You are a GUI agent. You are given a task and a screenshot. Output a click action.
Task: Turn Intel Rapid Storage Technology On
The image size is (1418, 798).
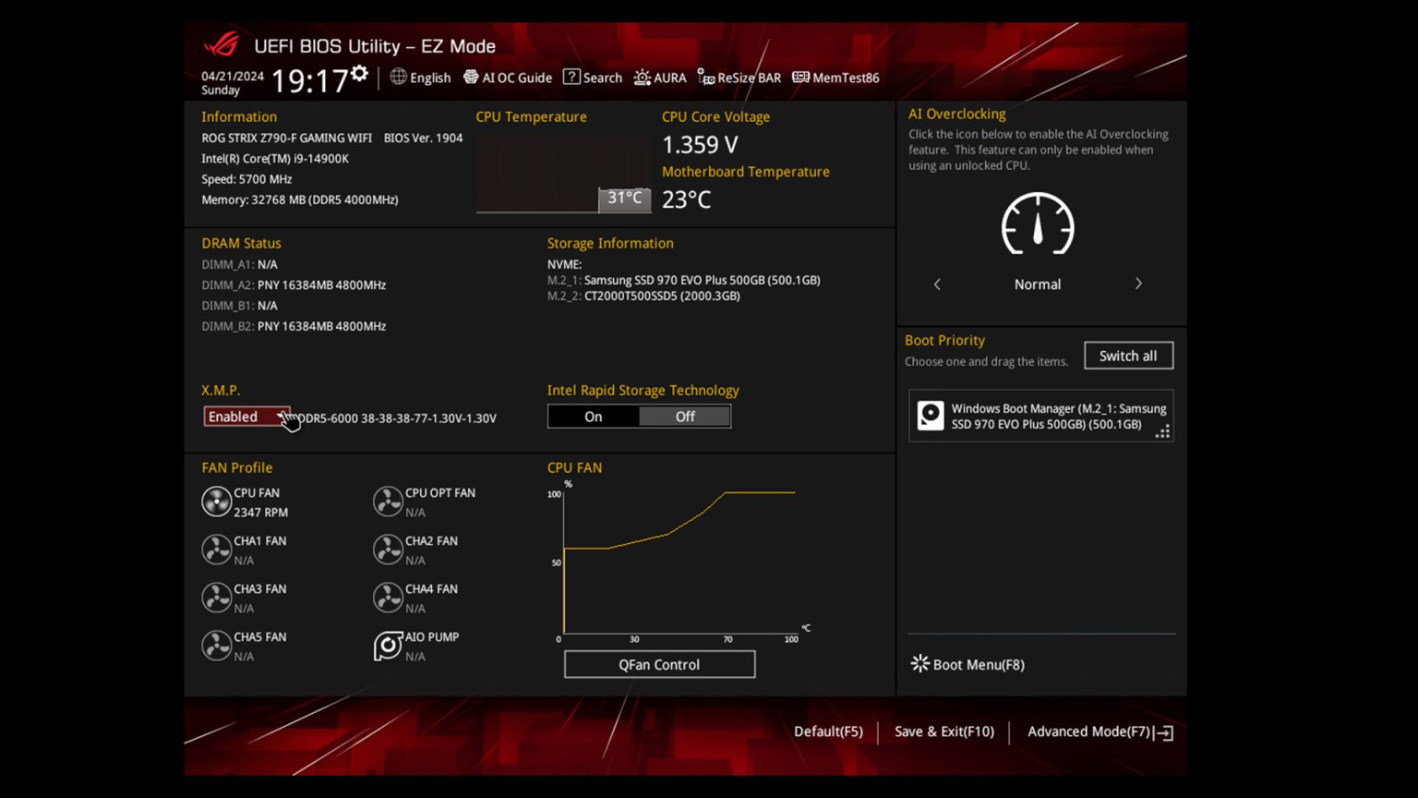593,417
